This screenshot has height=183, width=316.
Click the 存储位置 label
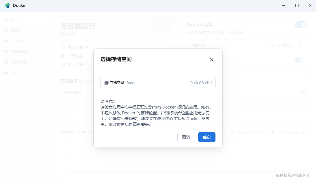click(198, 45)
